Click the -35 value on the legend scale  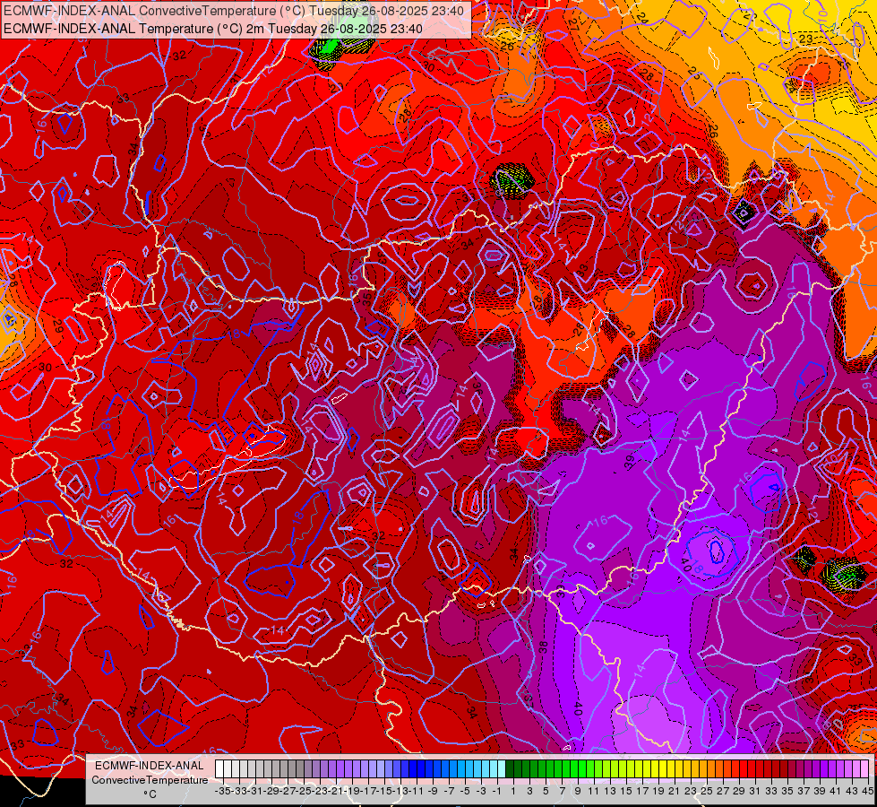tap(223, 791)
